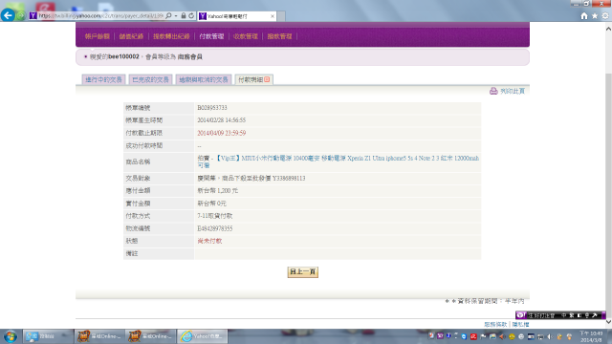Click the tray Action Center flag icon
Screen dimensions: 612x344
coord(483,336)
